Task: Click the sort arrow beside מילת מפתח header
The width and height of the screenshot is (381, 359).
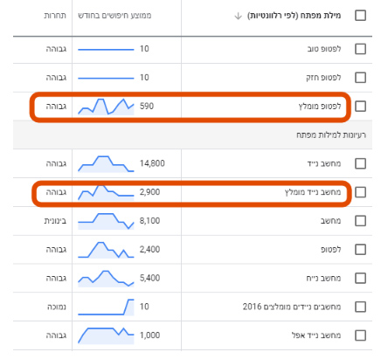Action: coord(238,16)
